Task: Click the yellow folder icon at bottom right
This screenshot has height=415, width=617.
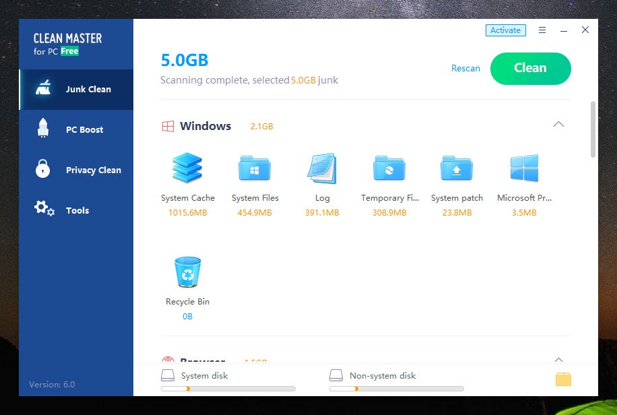Action: (x=563, y=379)
